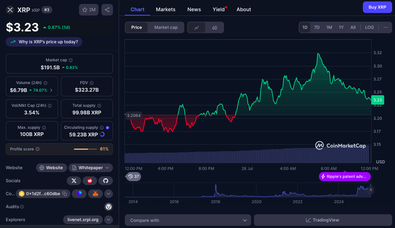Open the Compare with dropdown
Image resolution: width=395 pixels, height=228 pixels.
188,220
